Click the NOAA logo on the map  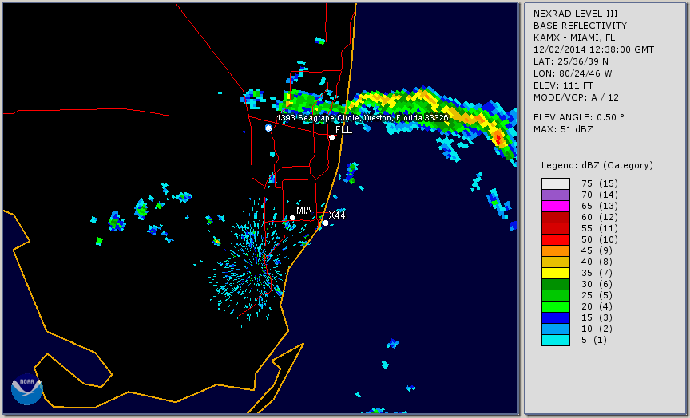coord(27,389)
